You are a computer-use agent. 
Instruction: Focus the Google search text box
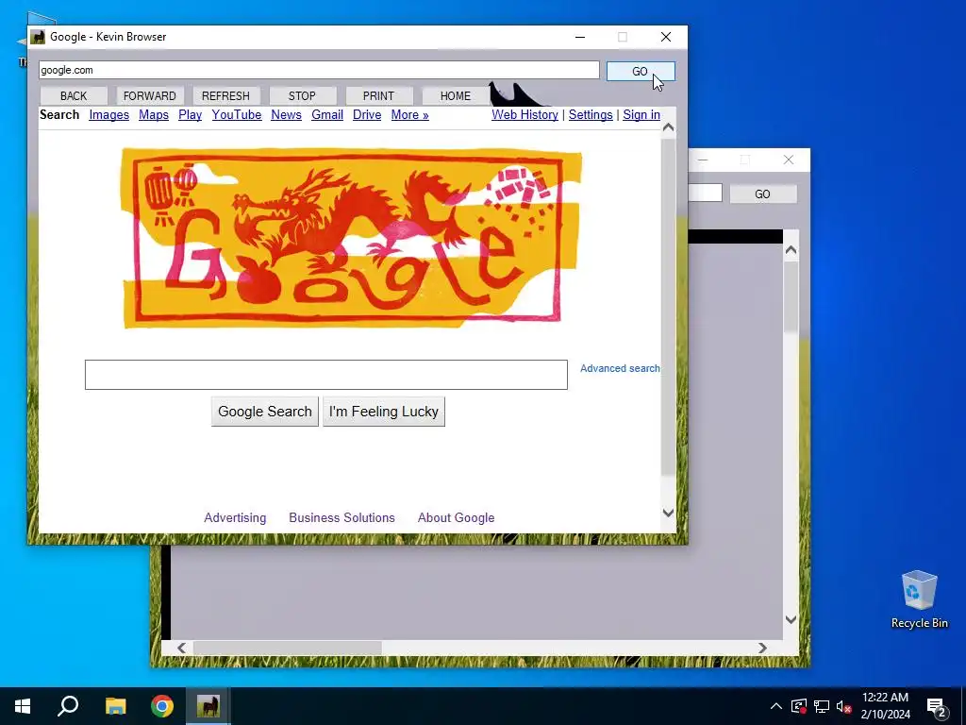click(325, 375)
